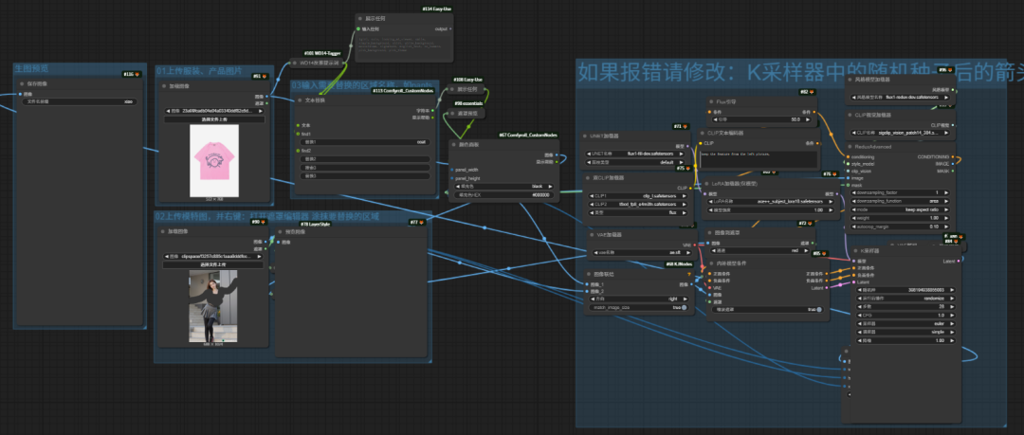This screenshot has height=435, width=1024.
Task: Collapse the K采样器 node via its title dot
Action: click(857, 251)
